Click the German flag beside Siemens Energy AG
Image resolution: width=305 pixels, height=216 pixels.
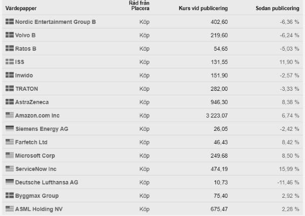coord(10,128)
